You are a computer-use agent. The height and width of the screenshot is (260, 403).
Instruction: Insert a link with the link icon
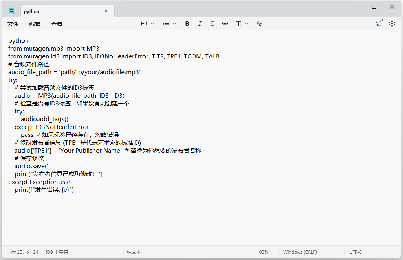coord(225,24)
